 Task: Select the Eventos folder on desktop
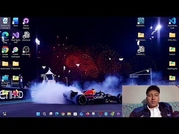pos(172,51)
